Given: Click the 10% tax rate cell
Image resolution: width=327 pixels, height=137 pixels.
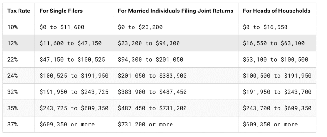Looking at the screenshot, I should coord(12,27).
